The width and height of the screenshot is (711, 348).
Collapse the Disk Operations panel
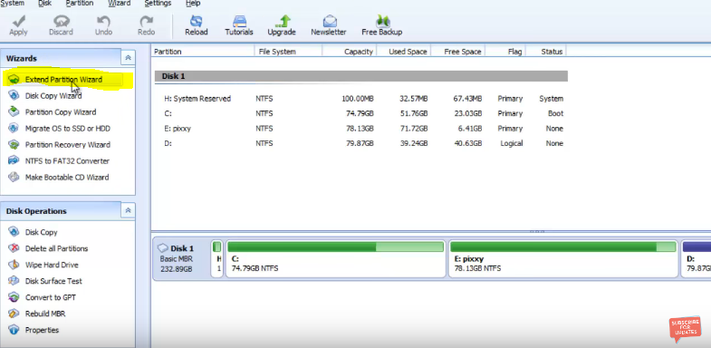coord(128,210)
